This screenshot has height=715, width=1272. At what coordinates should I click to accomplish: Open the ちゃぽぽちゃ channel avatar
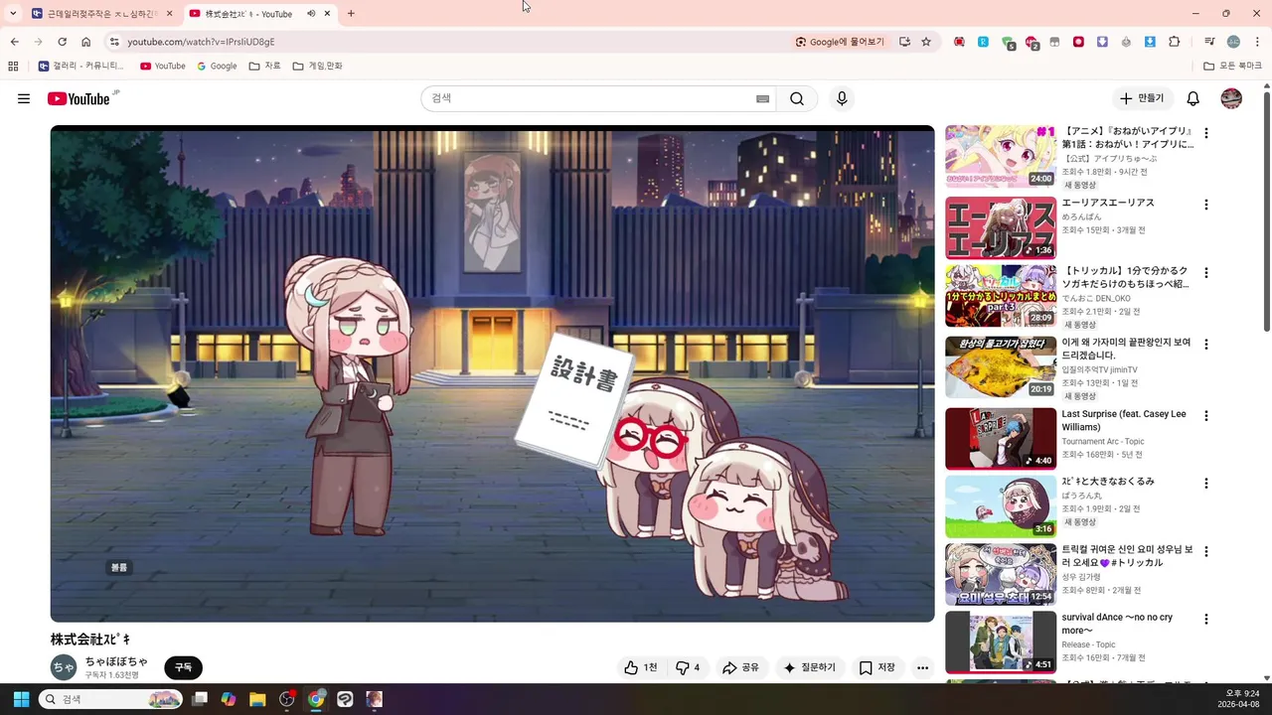(x=64, y=667)
